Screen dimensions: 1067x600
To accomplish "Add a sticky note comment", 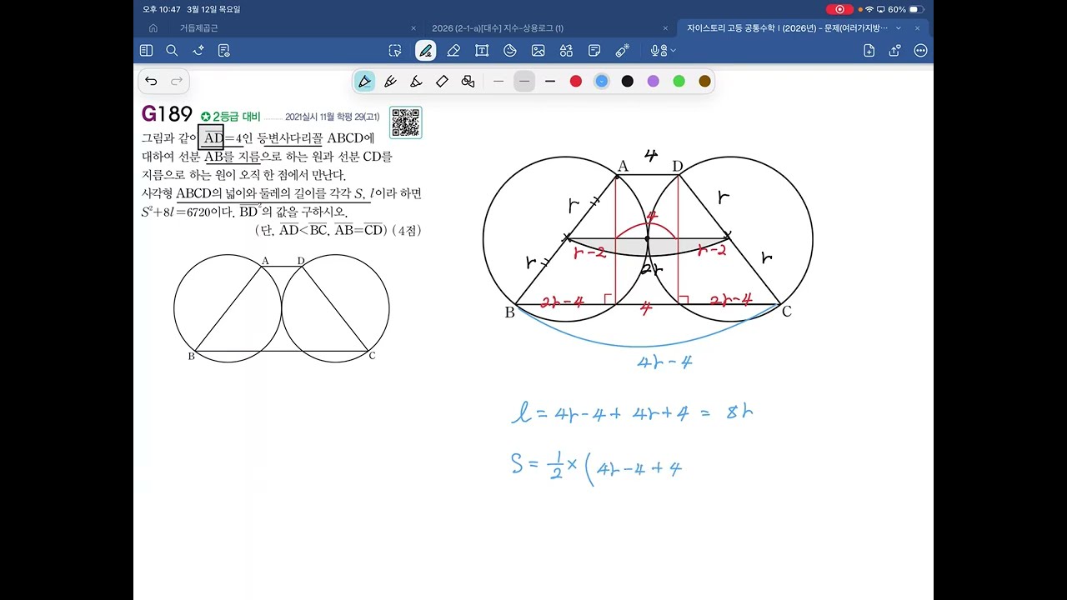I will tap(594, 51).
